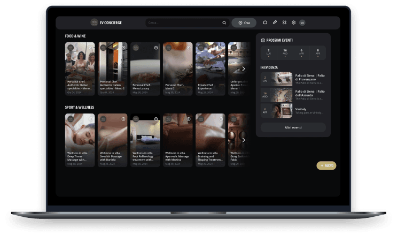The height and width of the screenshot is (235, 397).
Task: Select the 2 LUG date tab
Action: click(x=268, y=52)
